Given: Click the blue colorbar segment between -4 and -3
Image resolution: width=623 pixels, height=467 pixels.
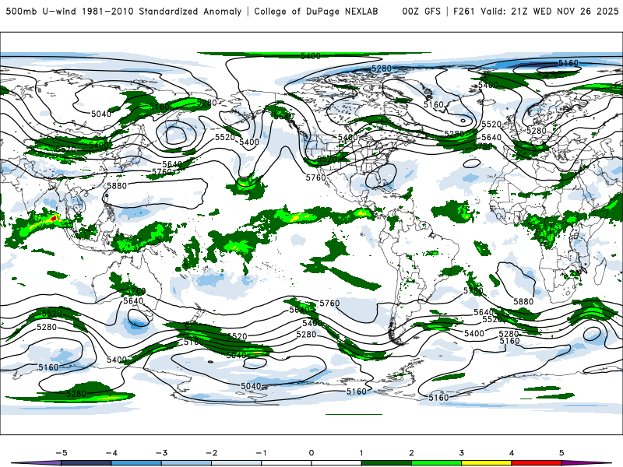Looking at the screenshot, I should pos(136,463).
